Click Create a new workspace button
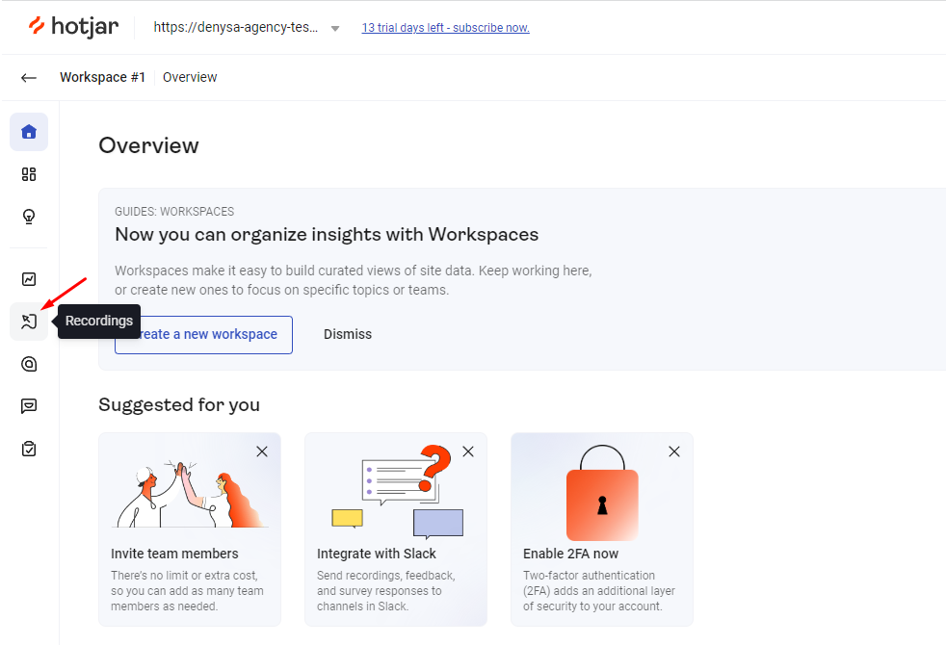 (x=203, y=334)
